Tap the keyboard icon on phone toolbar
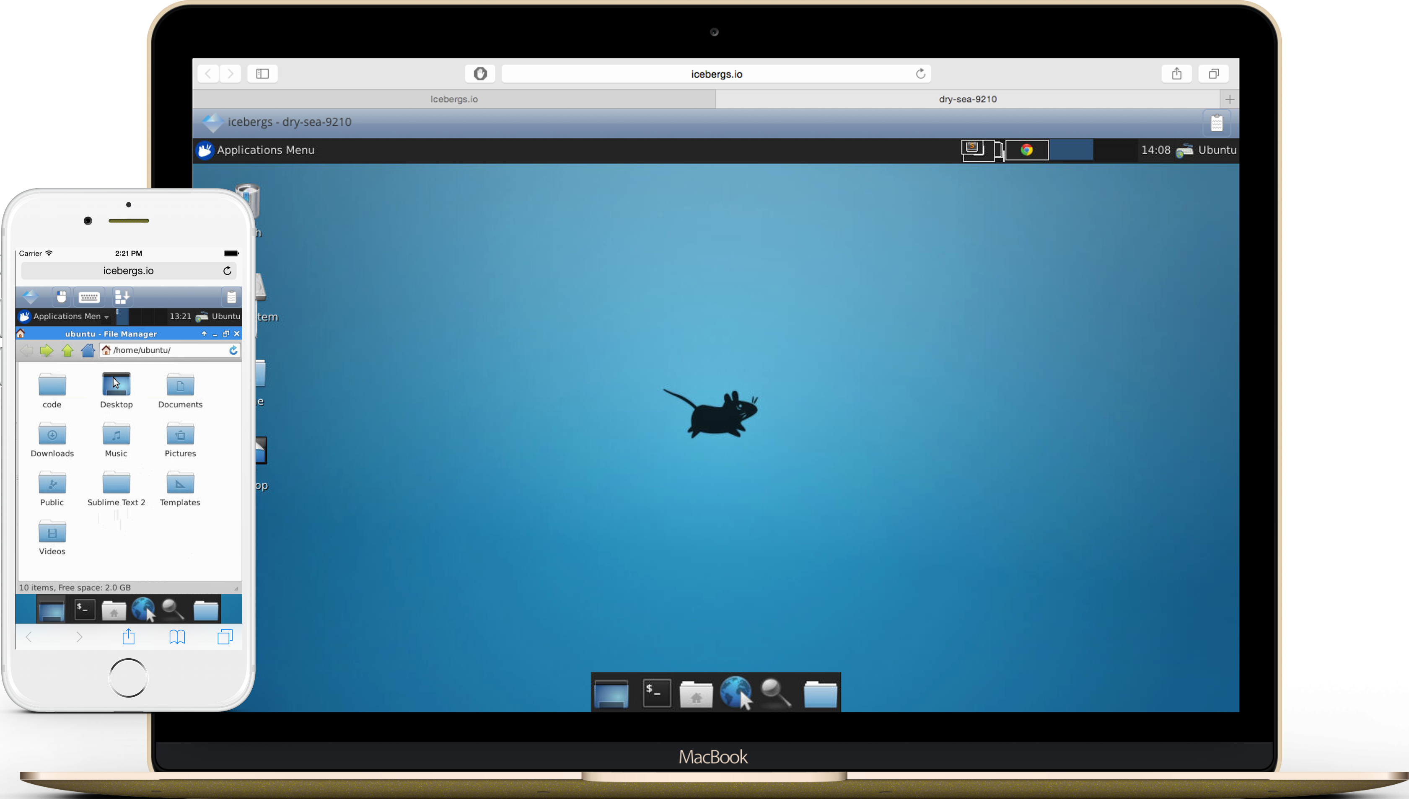Screen dimensions: 1409x799 coord(89,297)
